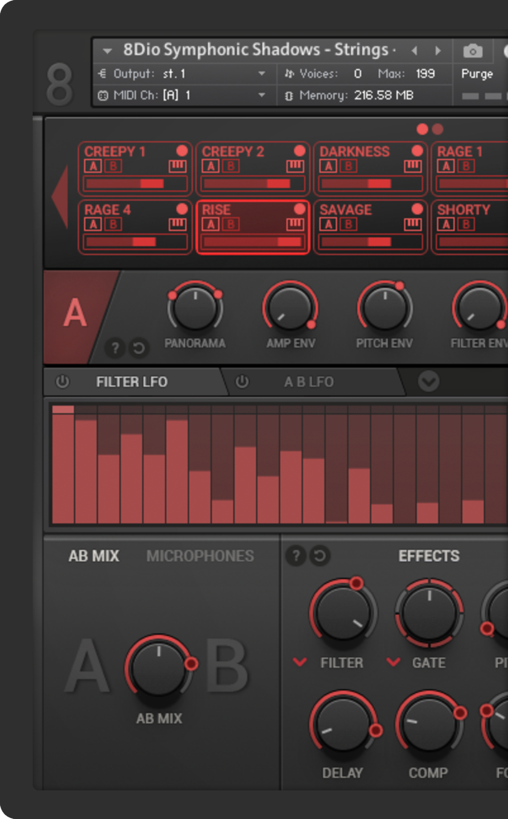Click the help icon in layer A panel

coord(115,348)
